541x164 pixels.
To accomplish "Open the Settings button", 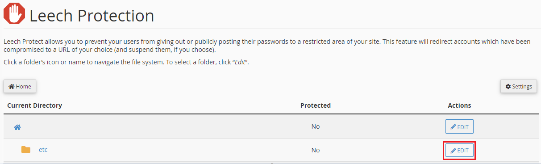I will click(518, 87).
